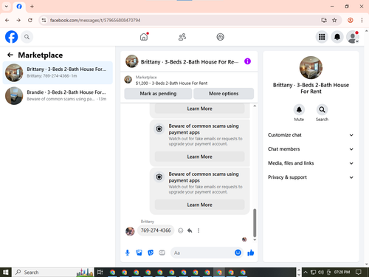Screen dimensions: 369x277
Task: Open the $1,200 3-Beds listing link
Action: coord(171,83)
